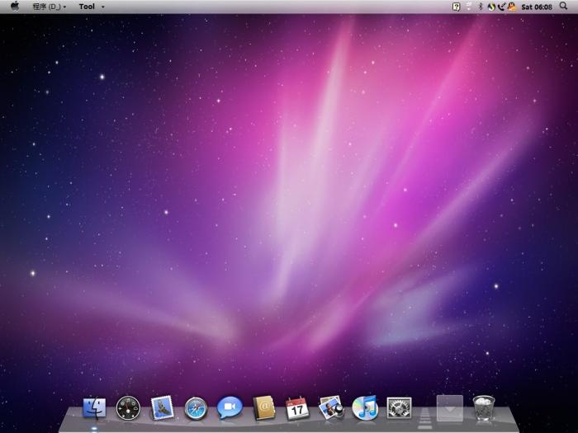
Task: Click the help question mark status icon
Action: click(x=456, y=7)
